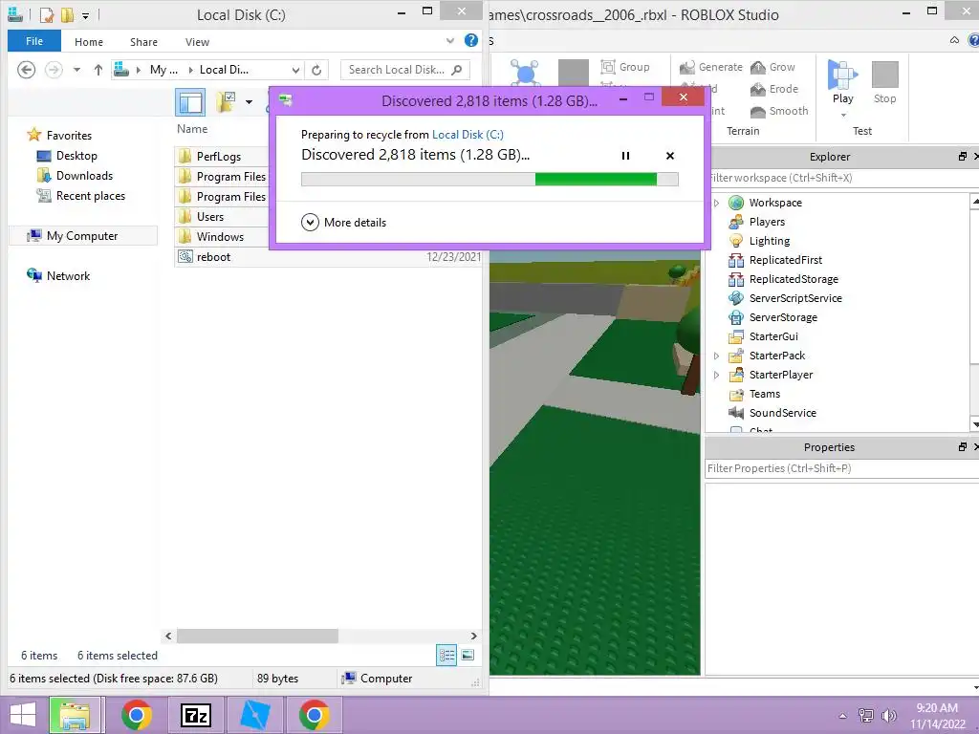Switch to large icons view in status bar

click(468, 655)
